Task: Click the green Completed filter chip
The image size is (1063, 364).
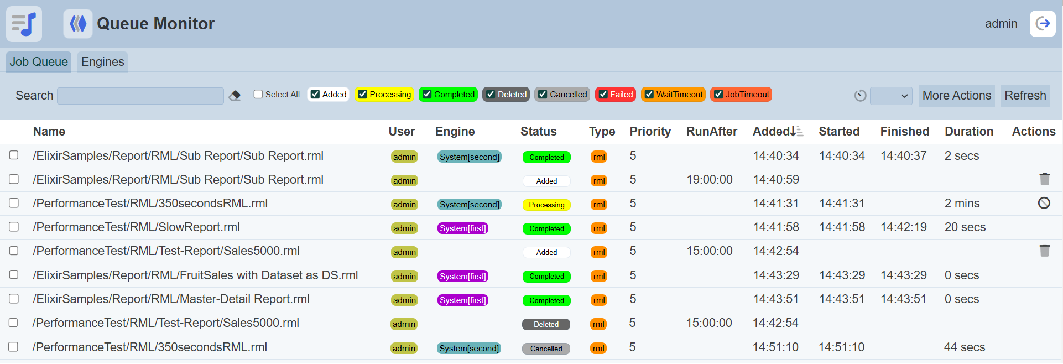Action: point(448,95)
